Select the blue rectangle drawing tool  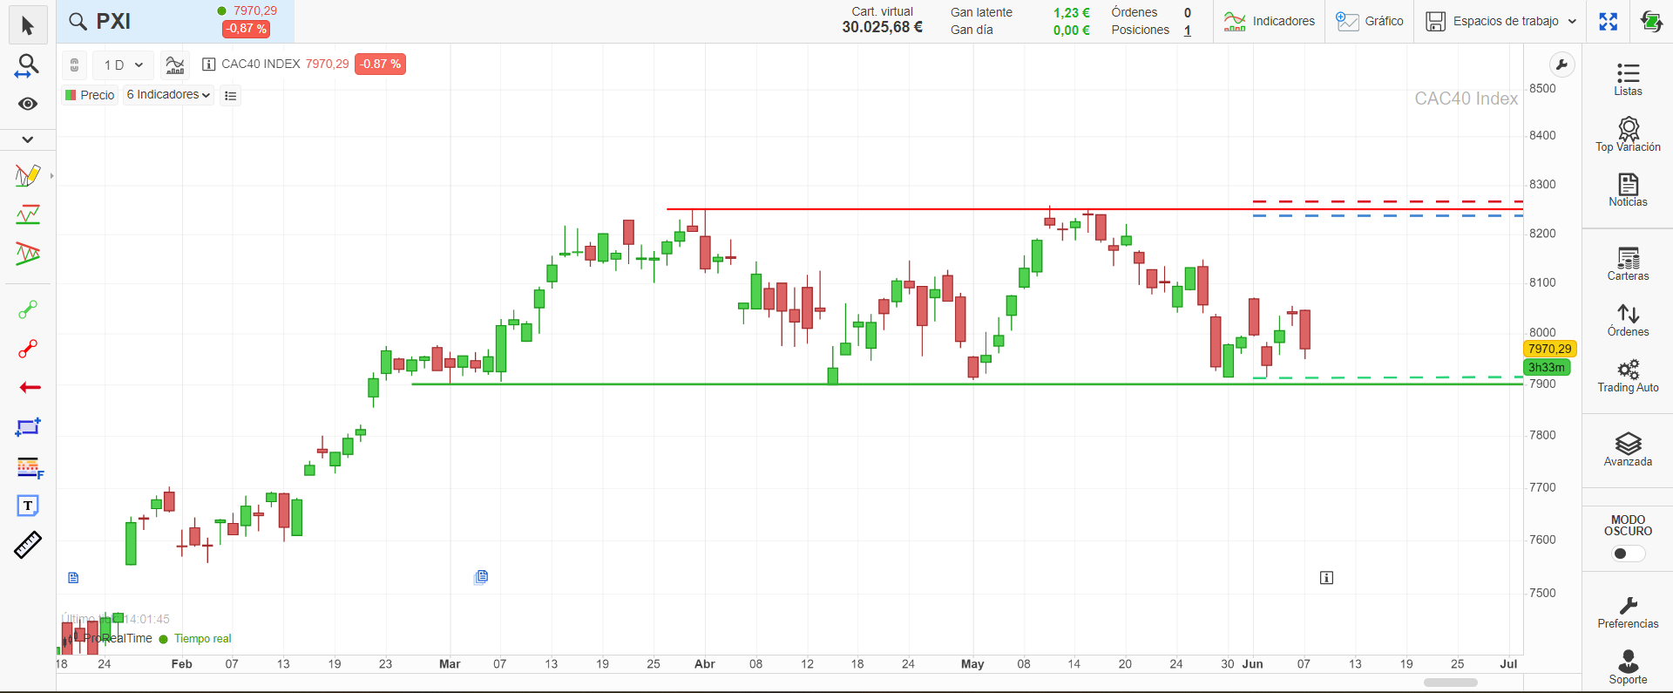pyautogui.click(x=28, y=427)
